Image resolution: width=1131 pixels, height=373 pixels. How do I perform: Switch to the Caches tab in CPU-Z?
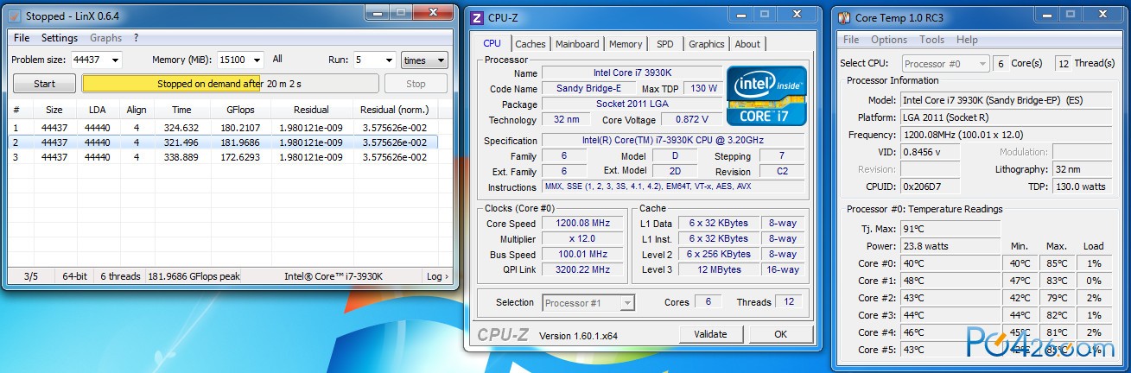[531, 44]
